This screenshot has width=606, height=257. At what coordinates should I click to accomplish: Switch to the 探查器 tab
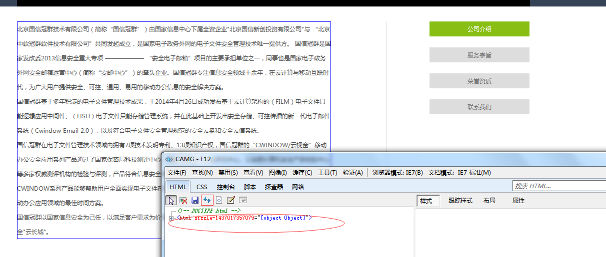(274, 187)
